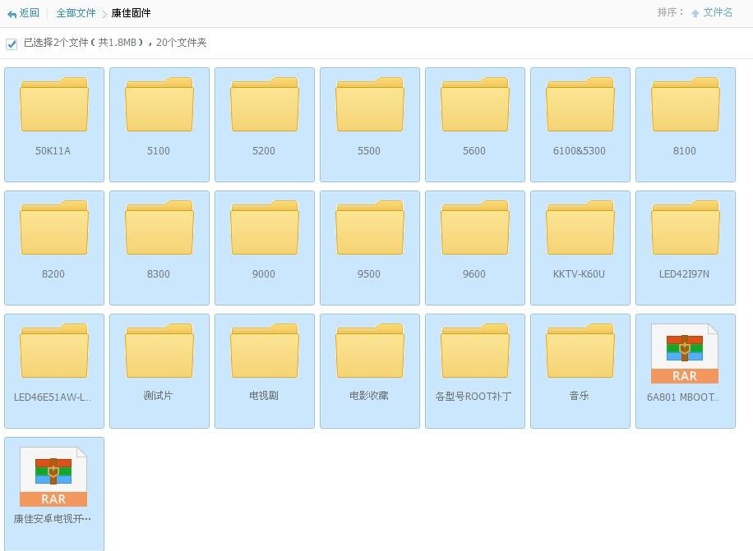The image size is (753, 551).
Task: Click the 电影收藏 folder name
Action: (369, 396)
